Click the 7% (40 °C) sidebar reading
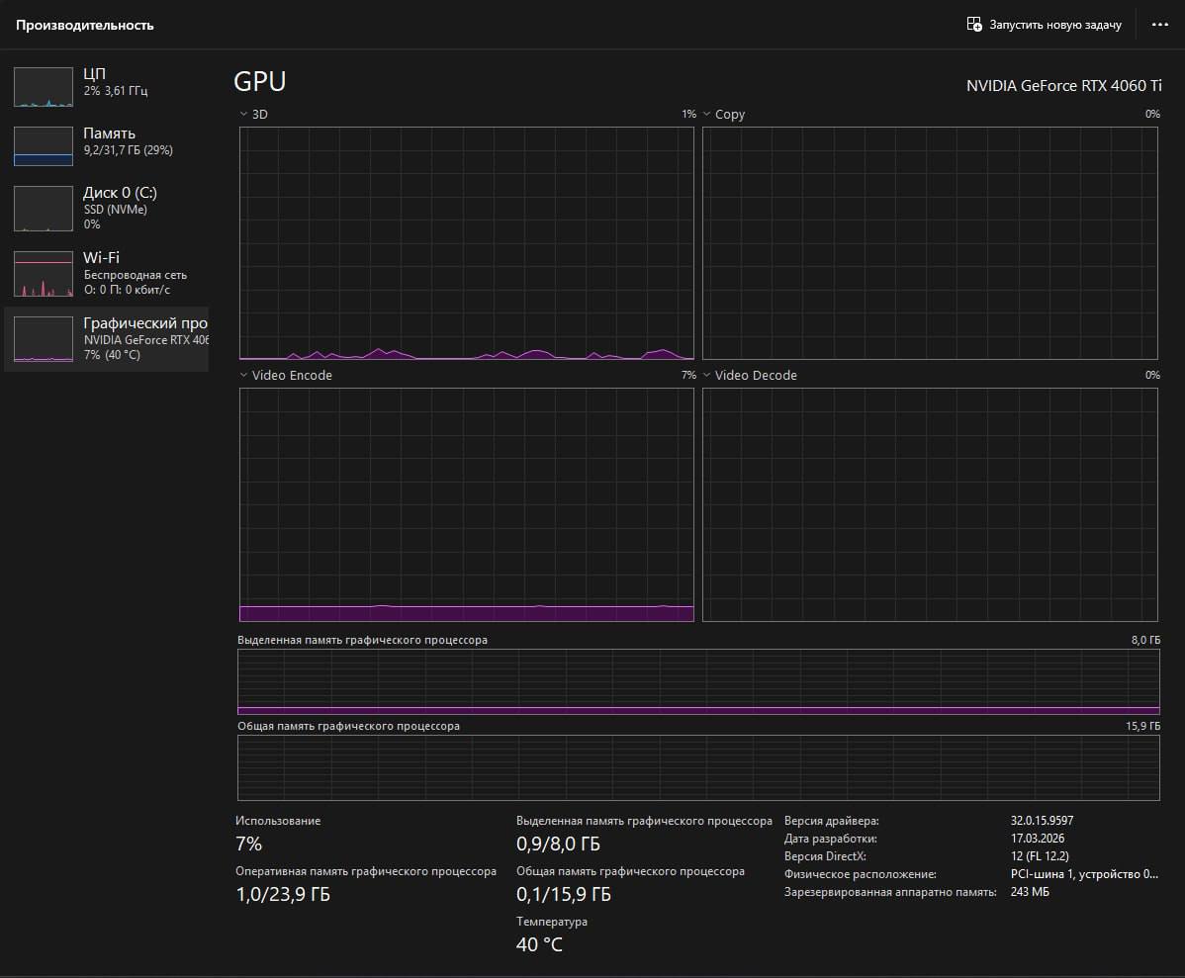The image size is (1185, 978). [x=112, y=355]
